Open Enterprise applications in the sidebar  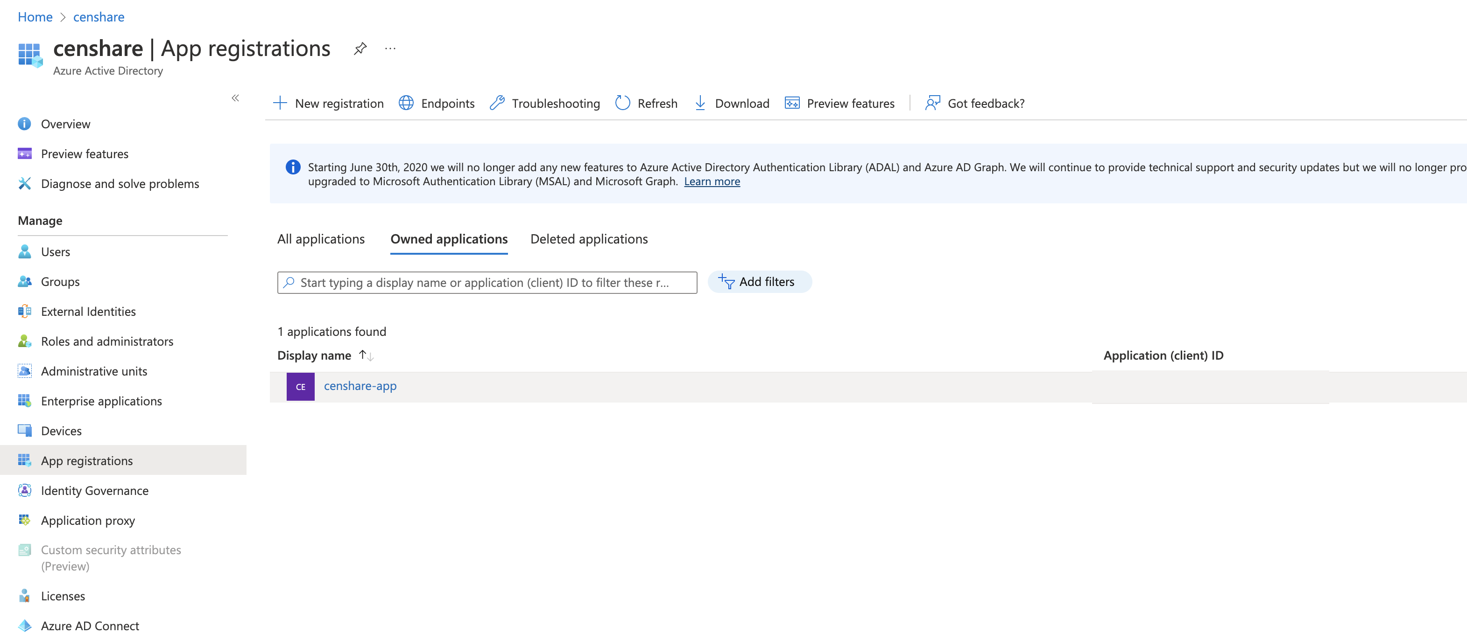(101, 401)
